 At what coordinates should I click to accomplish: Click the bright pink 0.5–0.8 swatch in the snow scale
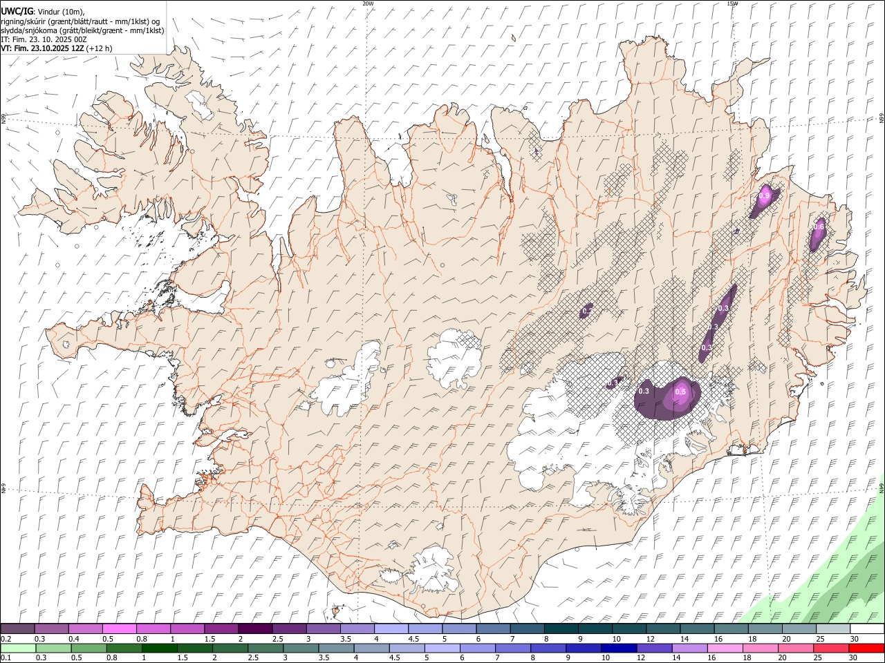[x=119, y=629]
